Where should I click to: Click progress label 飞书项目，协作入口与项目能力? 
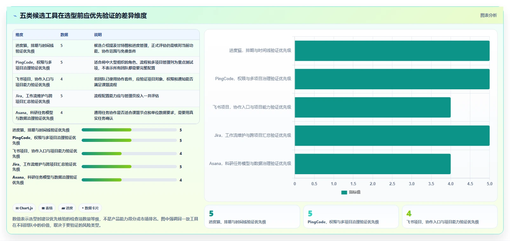click(45, 154)
